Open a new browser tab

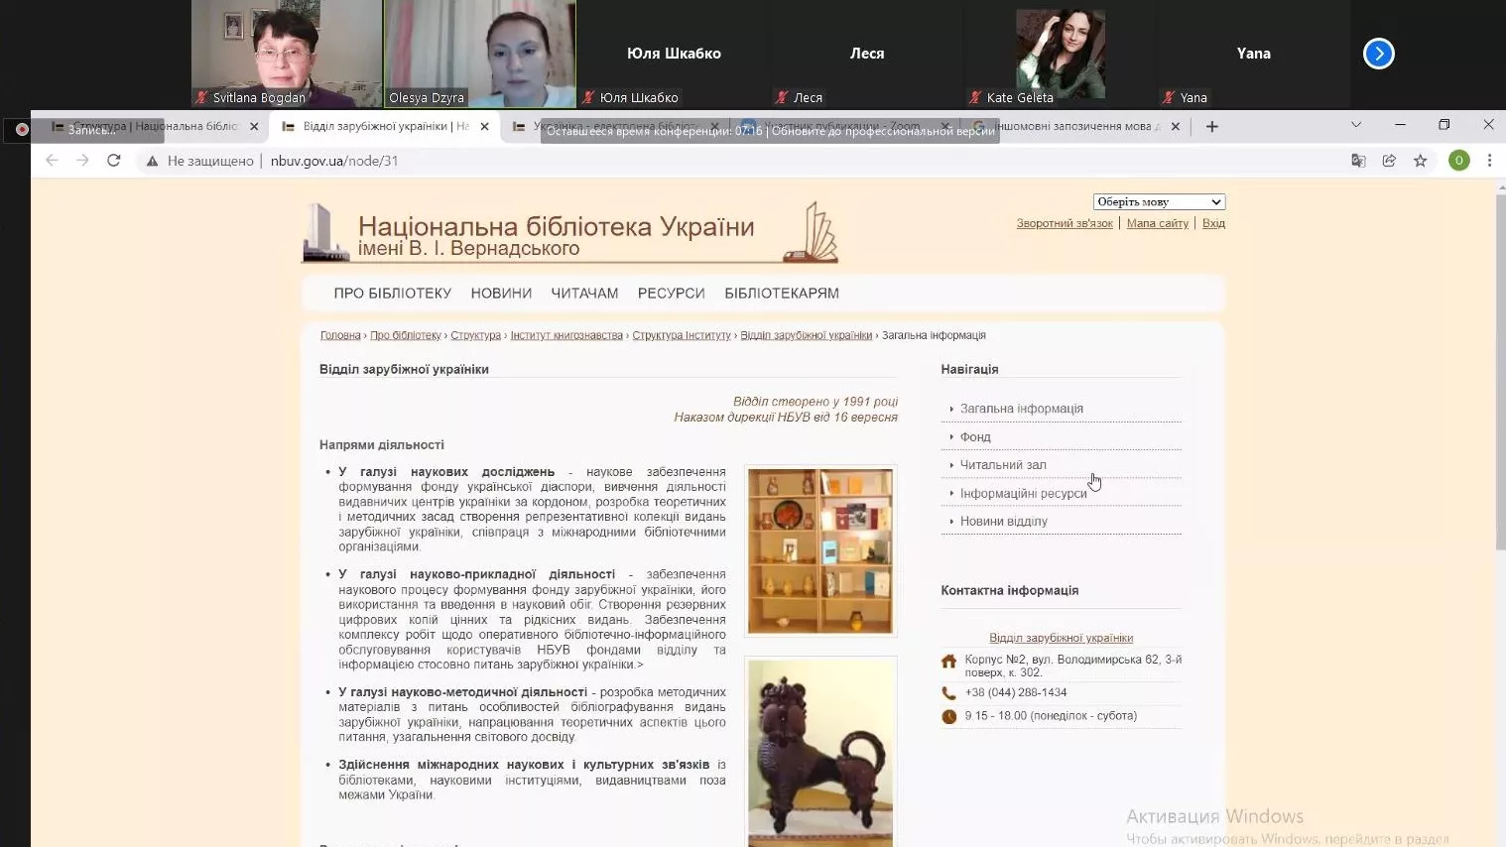(x=1211, y=126)
